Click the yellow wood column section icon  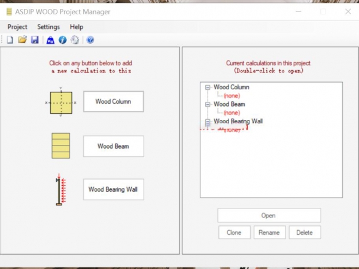tap(61, 102)
